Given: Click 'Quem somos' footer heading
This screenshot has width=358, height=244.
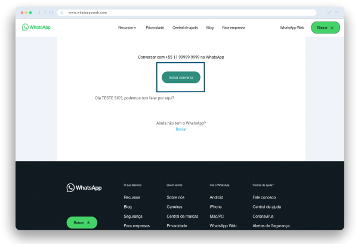Looking at the screenshot, I should [174, 185].
